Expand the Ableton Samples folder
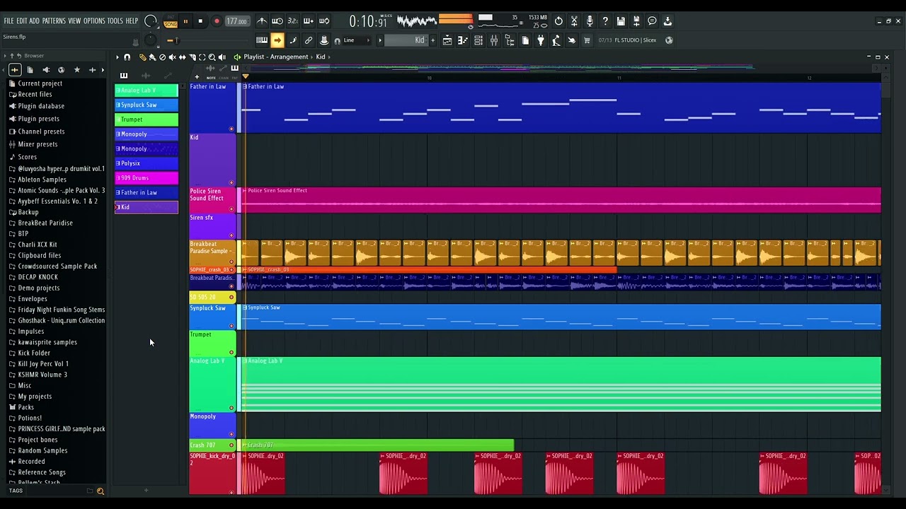The image size is (906, 509). tap(42, 180)
